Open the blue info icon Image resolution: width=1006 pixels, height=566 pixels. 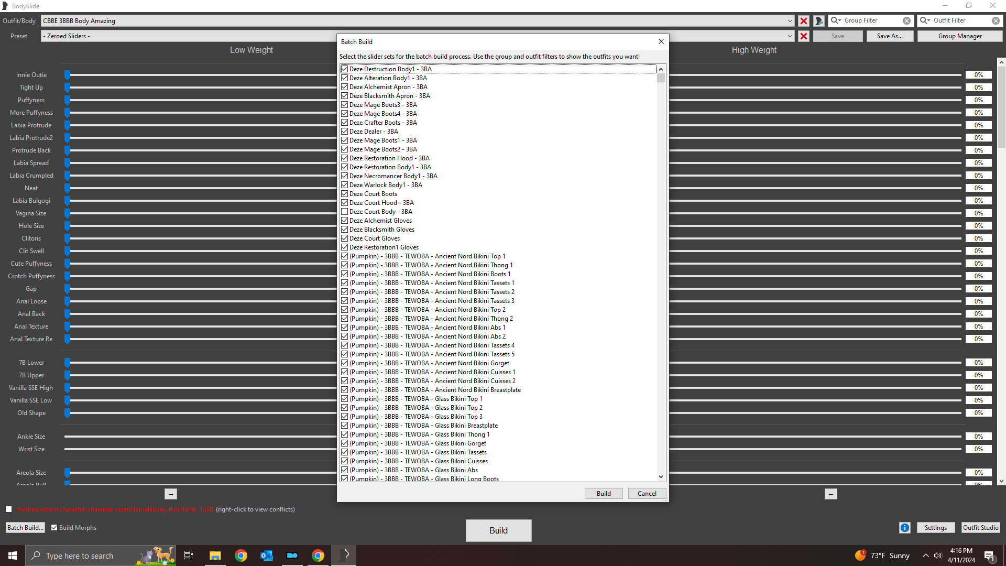point(905,528)
